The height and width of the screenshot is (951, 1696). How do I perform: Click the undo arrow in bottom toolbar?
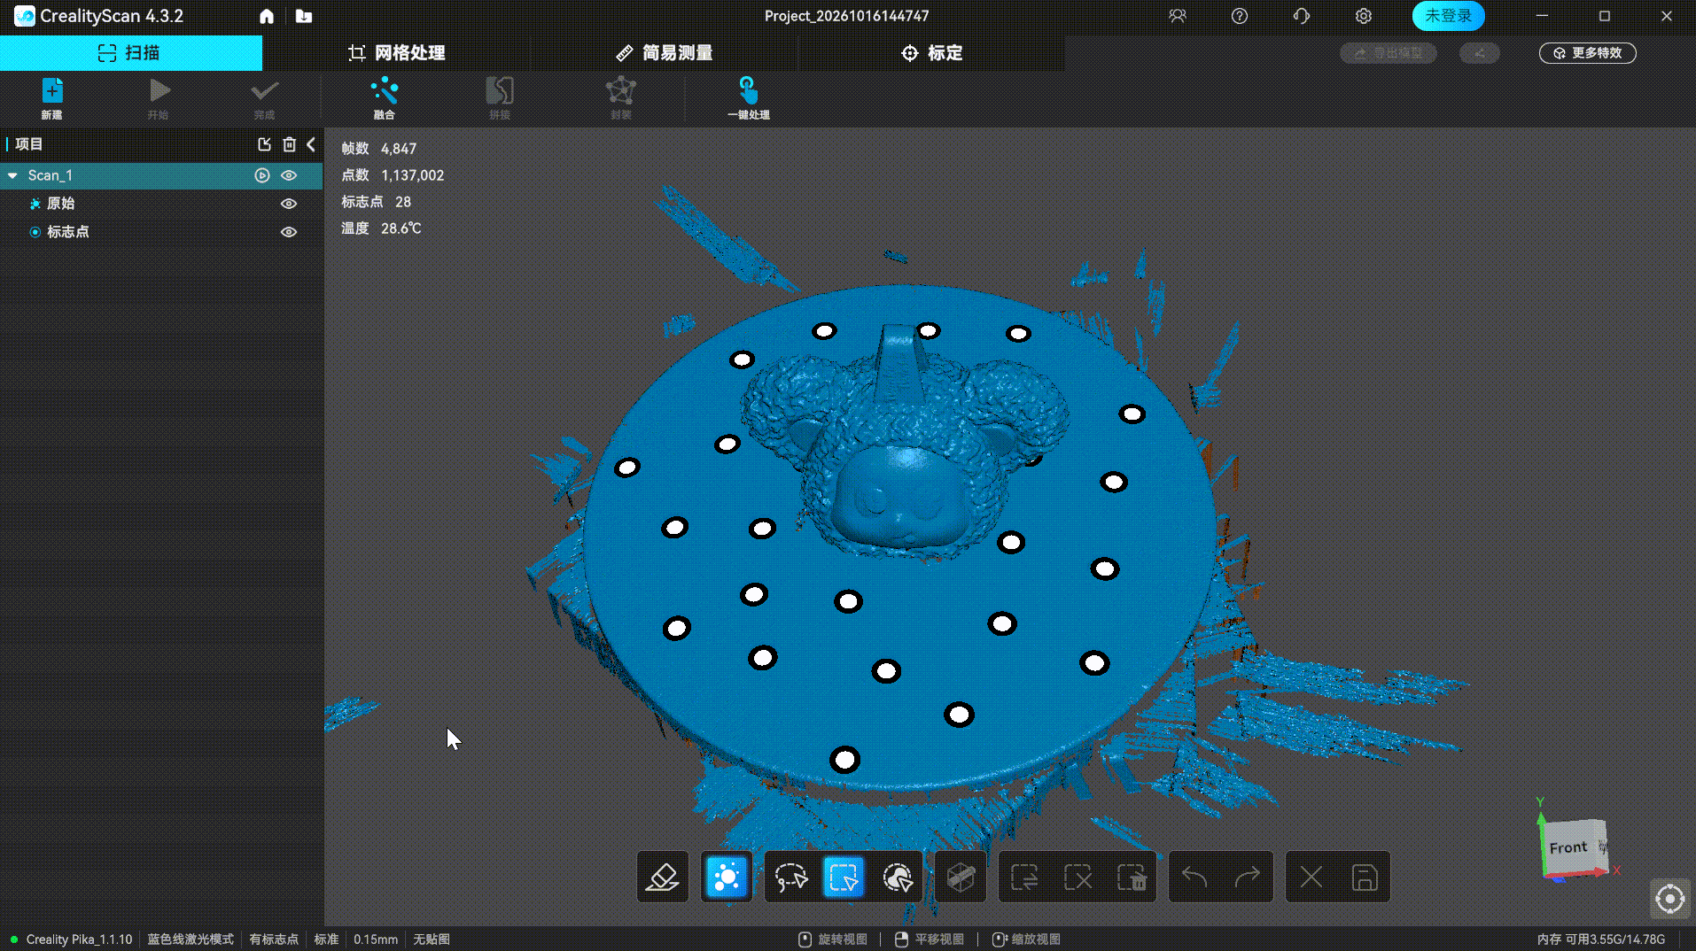pos(1194,878)
